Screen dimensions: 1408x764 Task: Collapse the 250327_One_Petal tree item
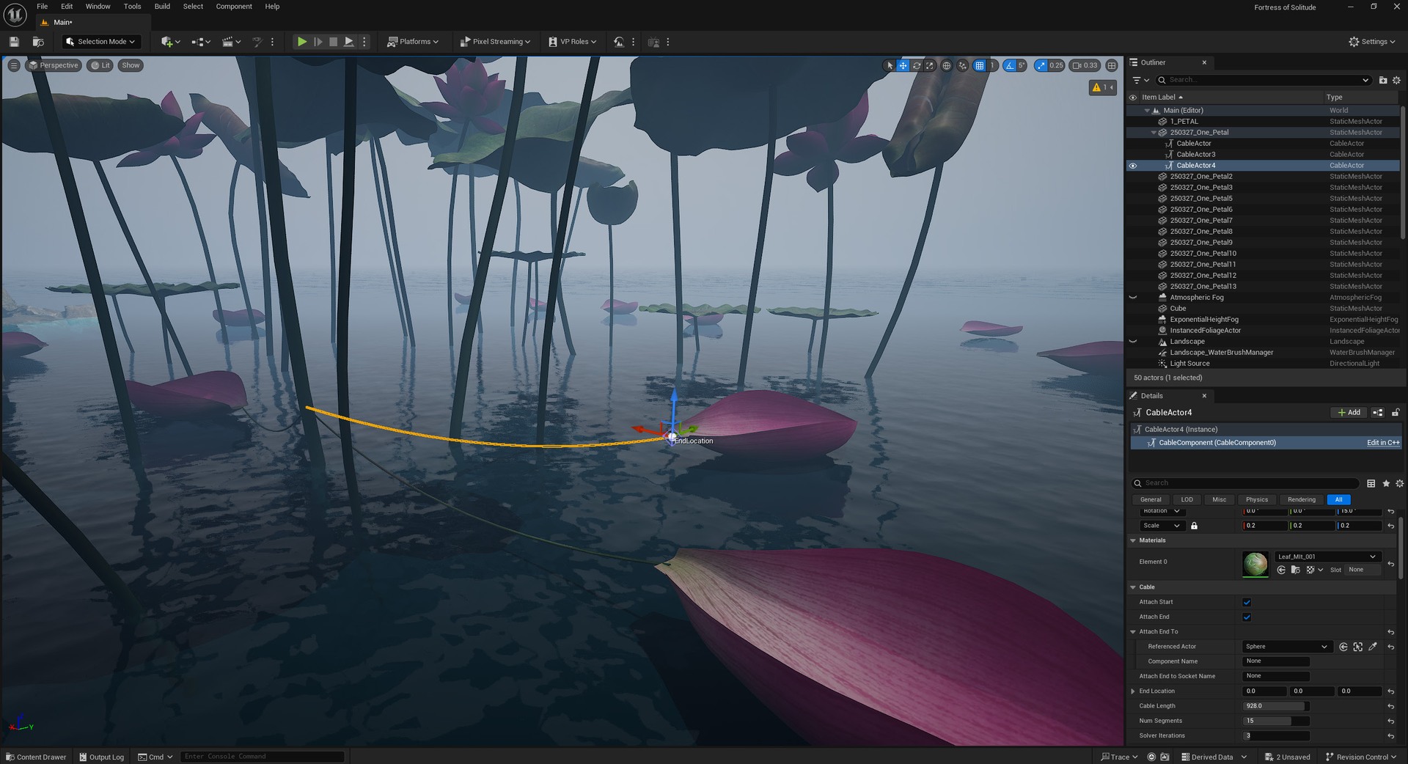point(1154,133)
